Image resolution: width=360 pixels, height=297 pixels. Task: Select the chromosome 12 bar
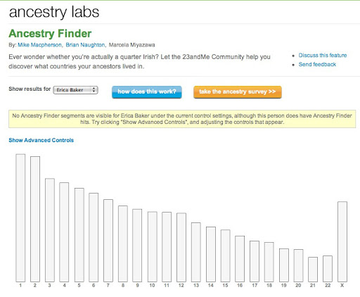click(181, 247)
